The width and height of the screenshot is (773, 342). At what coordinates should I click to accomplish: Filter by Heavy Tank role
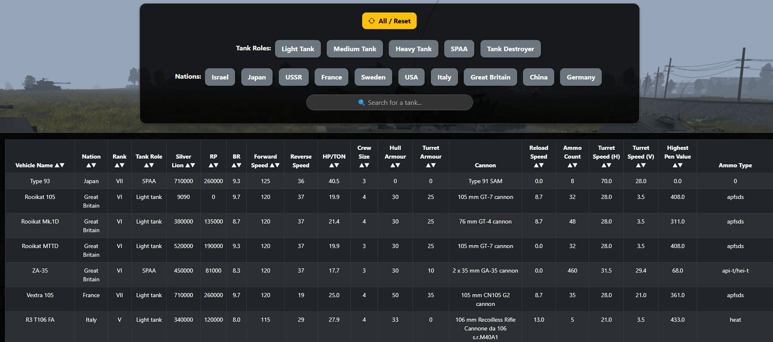point(413,49)
